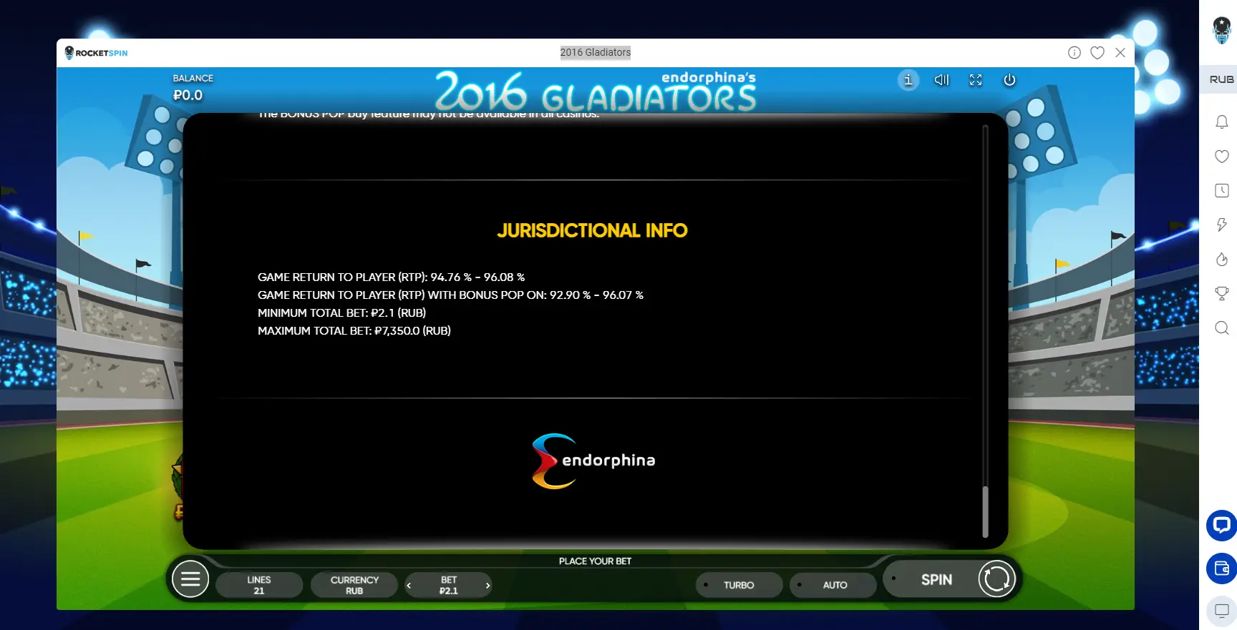Click the SPIN button

pyautogui.click(x=936, y=580)
